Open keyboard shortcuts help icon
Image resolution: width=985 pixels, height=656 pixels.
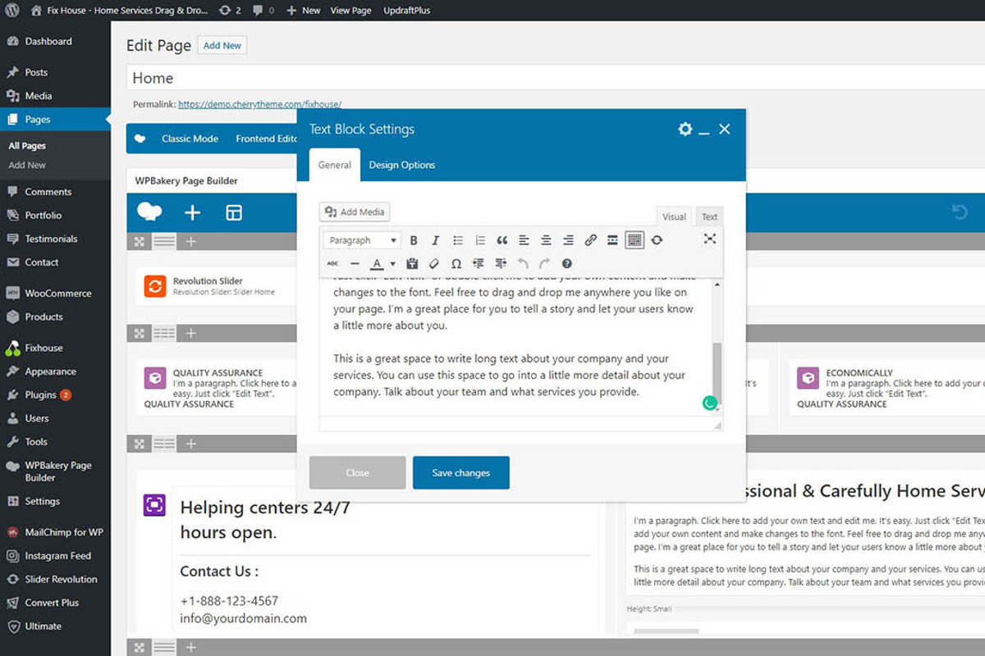coord(566,263)
